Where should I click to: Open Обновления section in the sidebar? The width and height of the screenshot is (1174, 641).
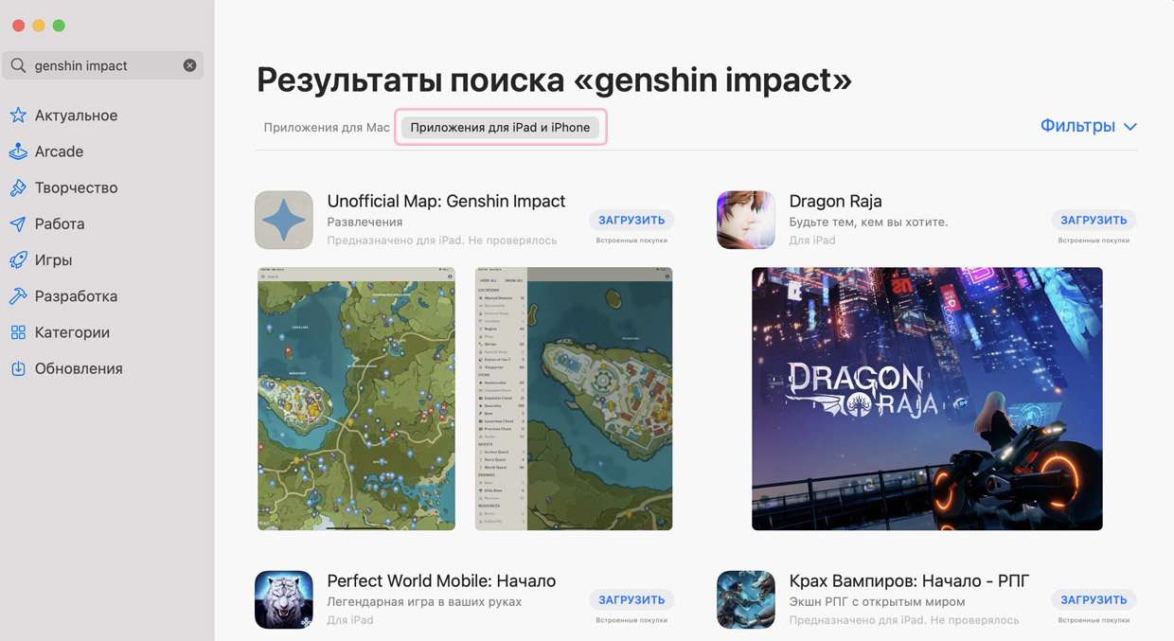click(x=79, y=368)
